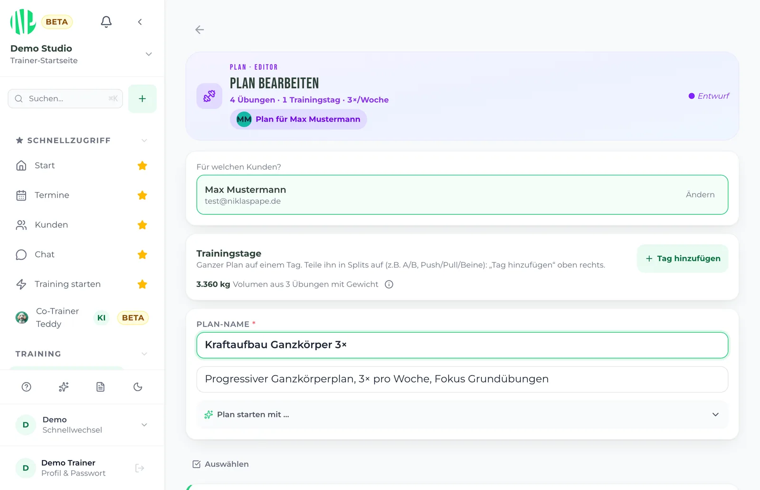Toggle the star next to Chat
760x490 pixels.
coord(142,255)
